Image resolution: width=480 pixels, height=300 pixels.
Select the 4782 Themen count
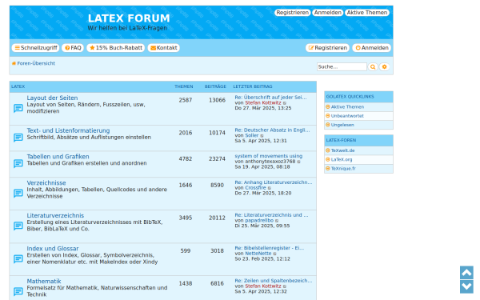point(186,159)
